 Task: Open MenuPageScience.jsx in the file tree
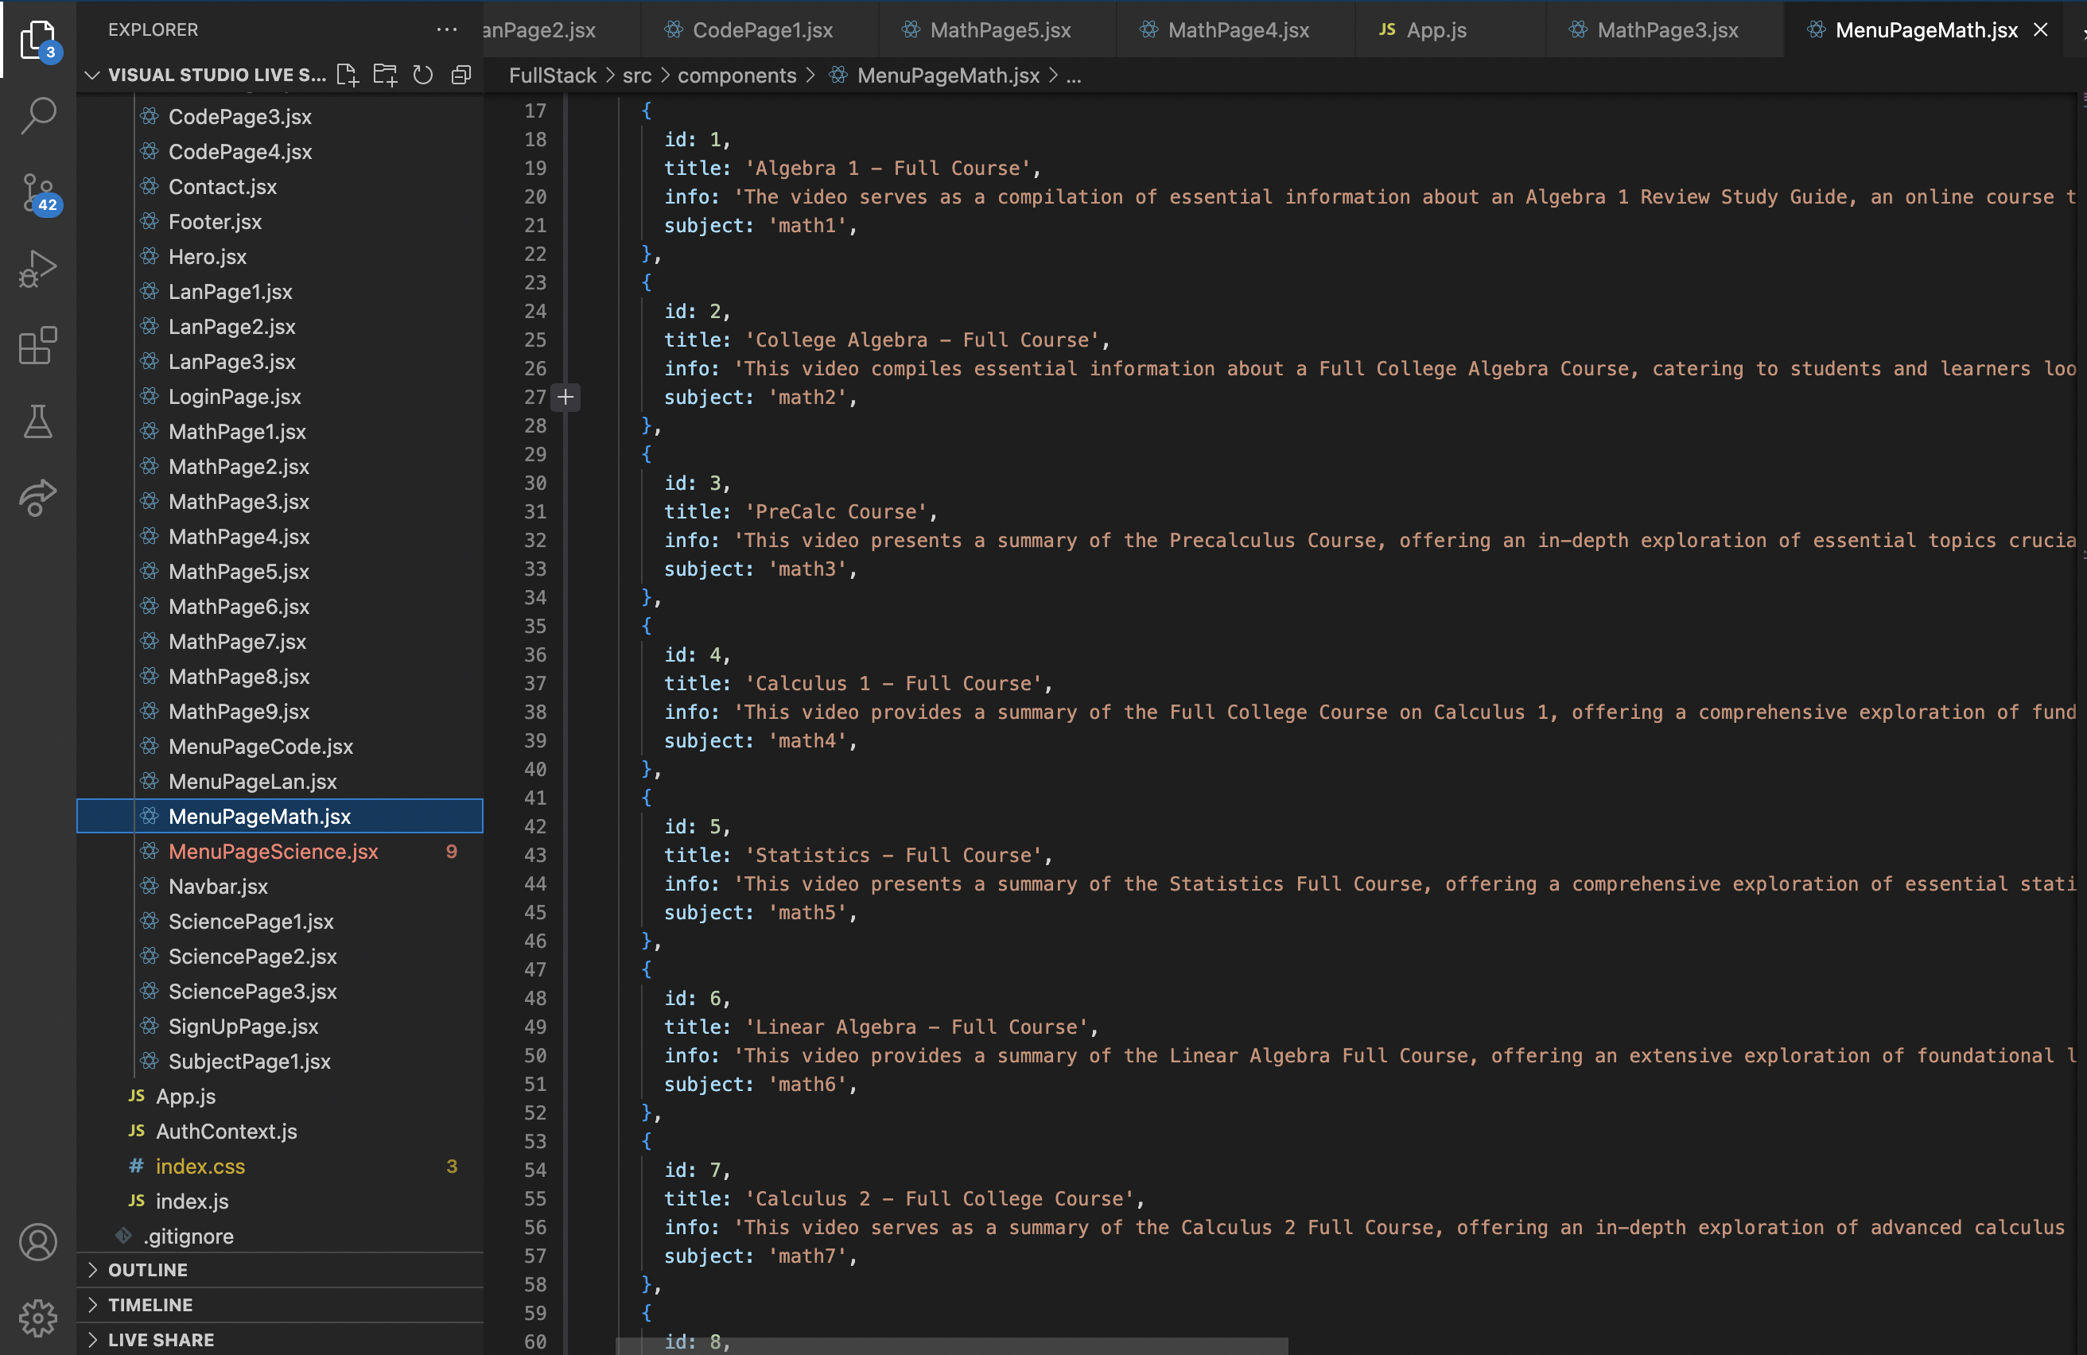click(x=273, y=851)
